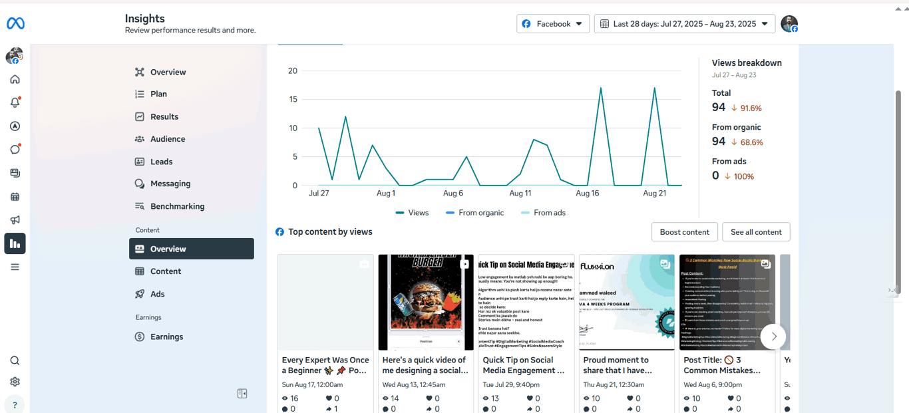This screenshot has height=413, width=909.
Task: Open the Meta Business Suite home icon
Action: (x=15, y=79)
